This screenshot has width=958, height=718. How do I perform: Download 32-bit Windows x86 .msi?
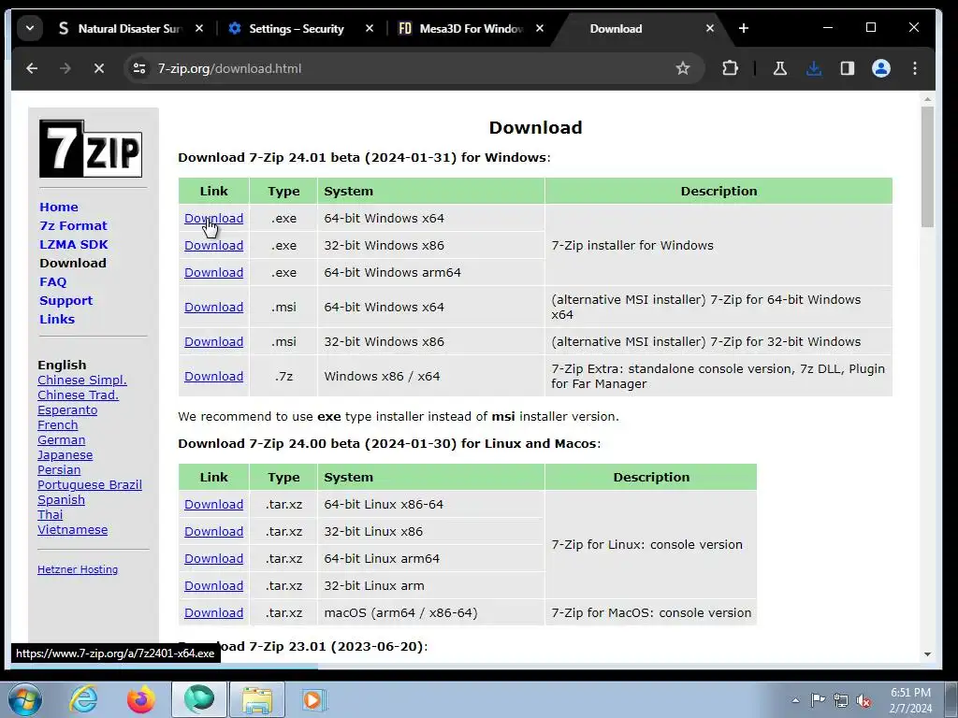pyautogui.click(x=214, y=342)
